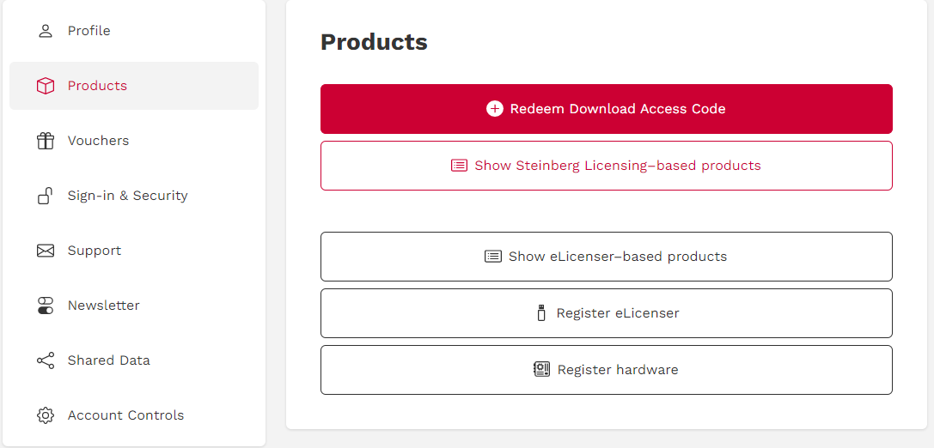Open the Profile menu item

(89, 31)
